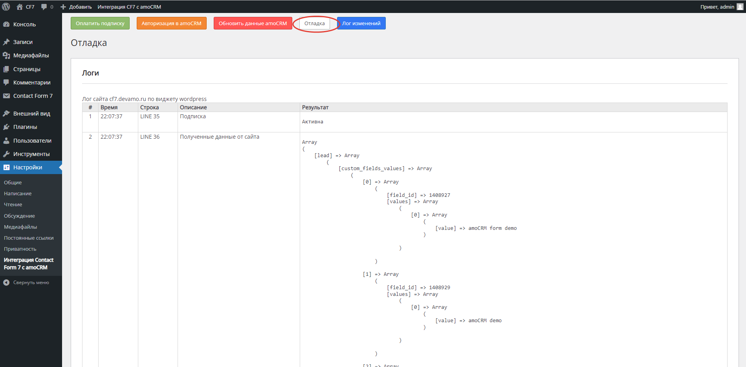Click the Записи pin icon
Viewport: 746px width, 367px height.
[x=6, y=42]
